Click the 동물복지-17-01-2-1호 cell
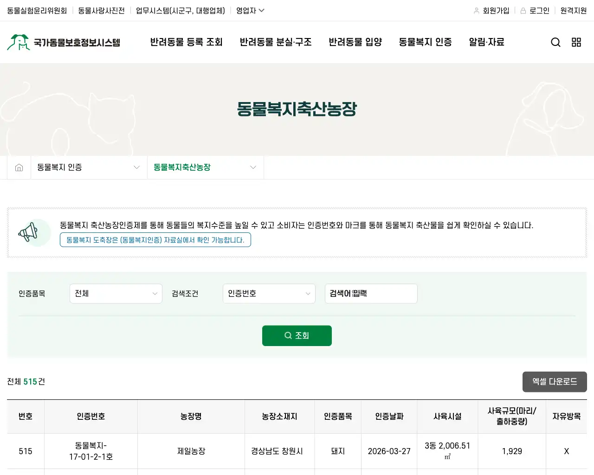Viewport: 594px width, 475px height. coord(91,451)
